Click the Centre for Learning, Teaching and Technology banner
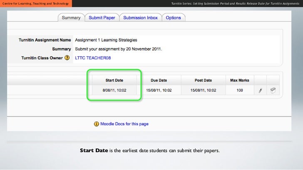Screen dimensions: 303x170 pos(36,3)
